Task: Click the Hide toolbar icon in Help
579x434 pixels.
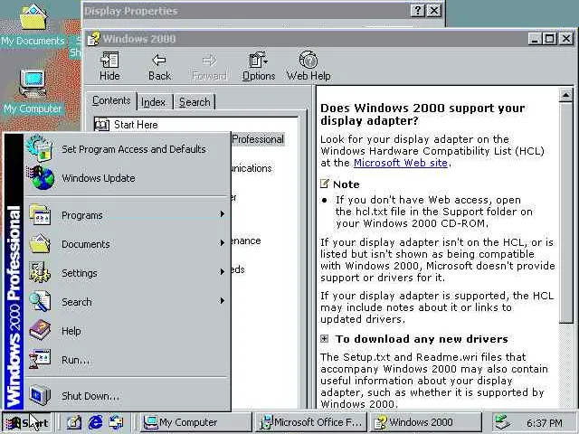Action: click(109, 60)
